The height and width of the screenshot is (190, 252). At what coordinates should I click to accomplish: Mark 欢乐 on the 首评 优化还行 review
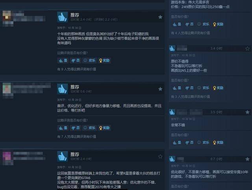click(x=89, y=128)
